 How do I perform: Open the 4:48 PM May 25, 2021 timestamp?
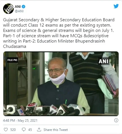click(20, 121)
